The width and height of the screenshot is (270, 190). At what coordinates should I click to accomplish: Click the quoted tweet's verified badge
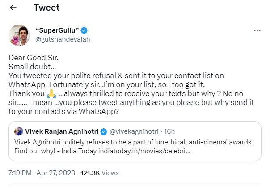pyautogui.click(x=103, y=131)
